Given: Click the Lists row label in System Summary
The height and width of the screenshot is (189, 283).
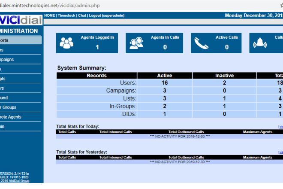Looking at the screenshot, I should pyautogui.click(x=129, y=98).
